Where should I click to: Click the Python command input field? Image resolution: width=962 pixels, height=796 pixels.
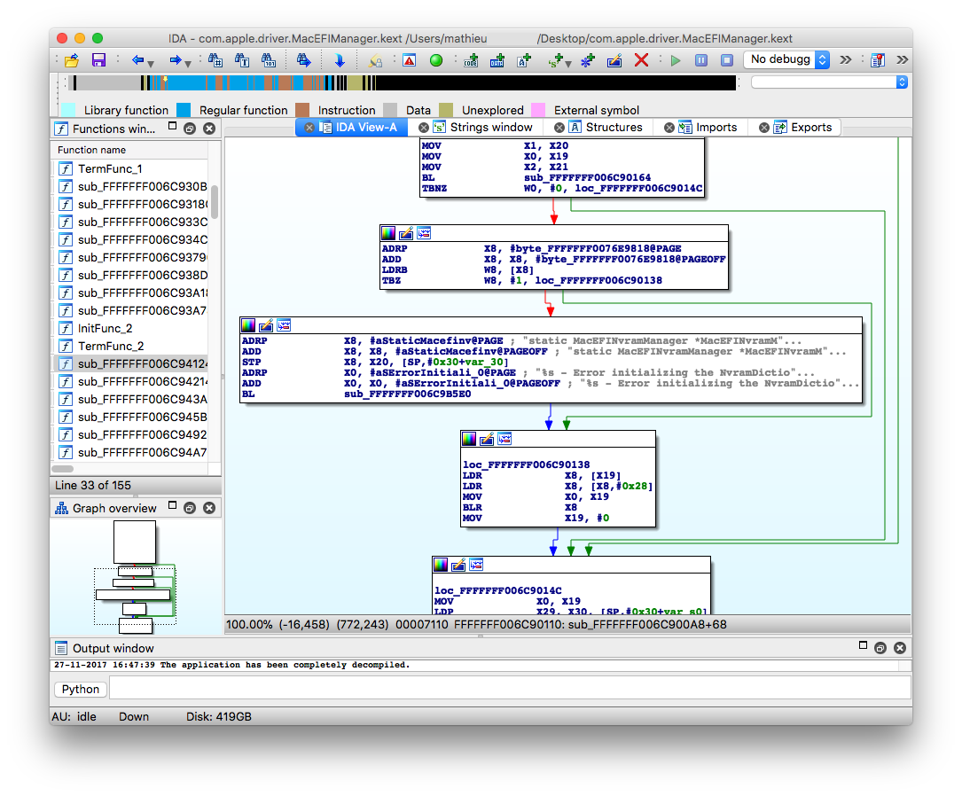point(510,689)
